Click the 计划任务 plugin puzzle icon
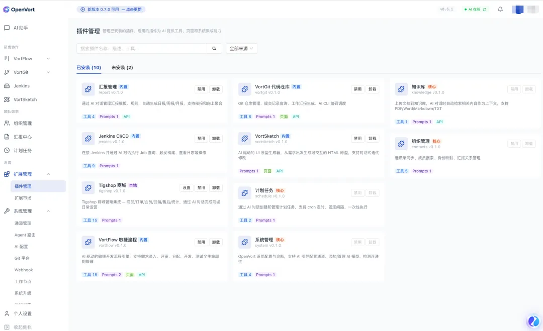The height and width of the screenshot is (331, 543). [244, 193]
